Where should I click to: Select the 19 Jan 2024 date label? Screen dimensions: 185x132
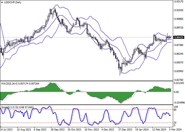coord(142,129)
